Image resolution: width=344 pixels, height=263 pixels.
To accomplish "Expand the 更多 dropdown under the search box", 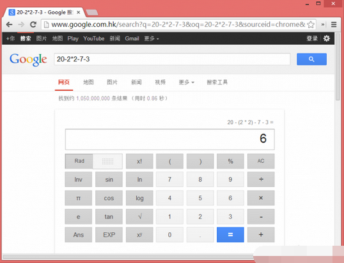I will point(187,83).
